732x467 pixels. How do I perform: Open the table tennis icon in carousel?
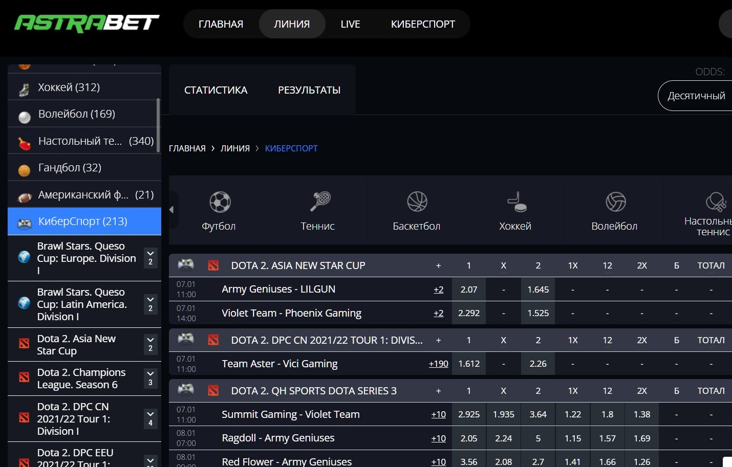716,202
